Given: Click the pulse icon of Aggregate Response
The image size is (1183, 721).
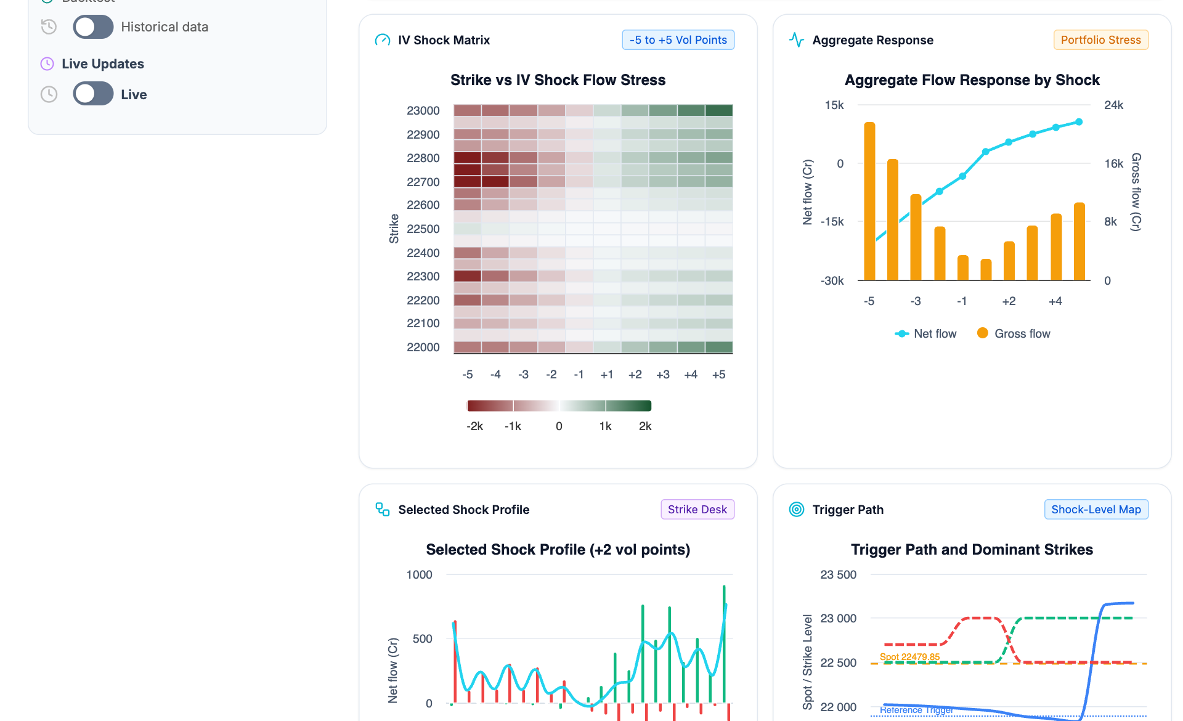Looking at the screenshot, I should click(x=797, y=40).
